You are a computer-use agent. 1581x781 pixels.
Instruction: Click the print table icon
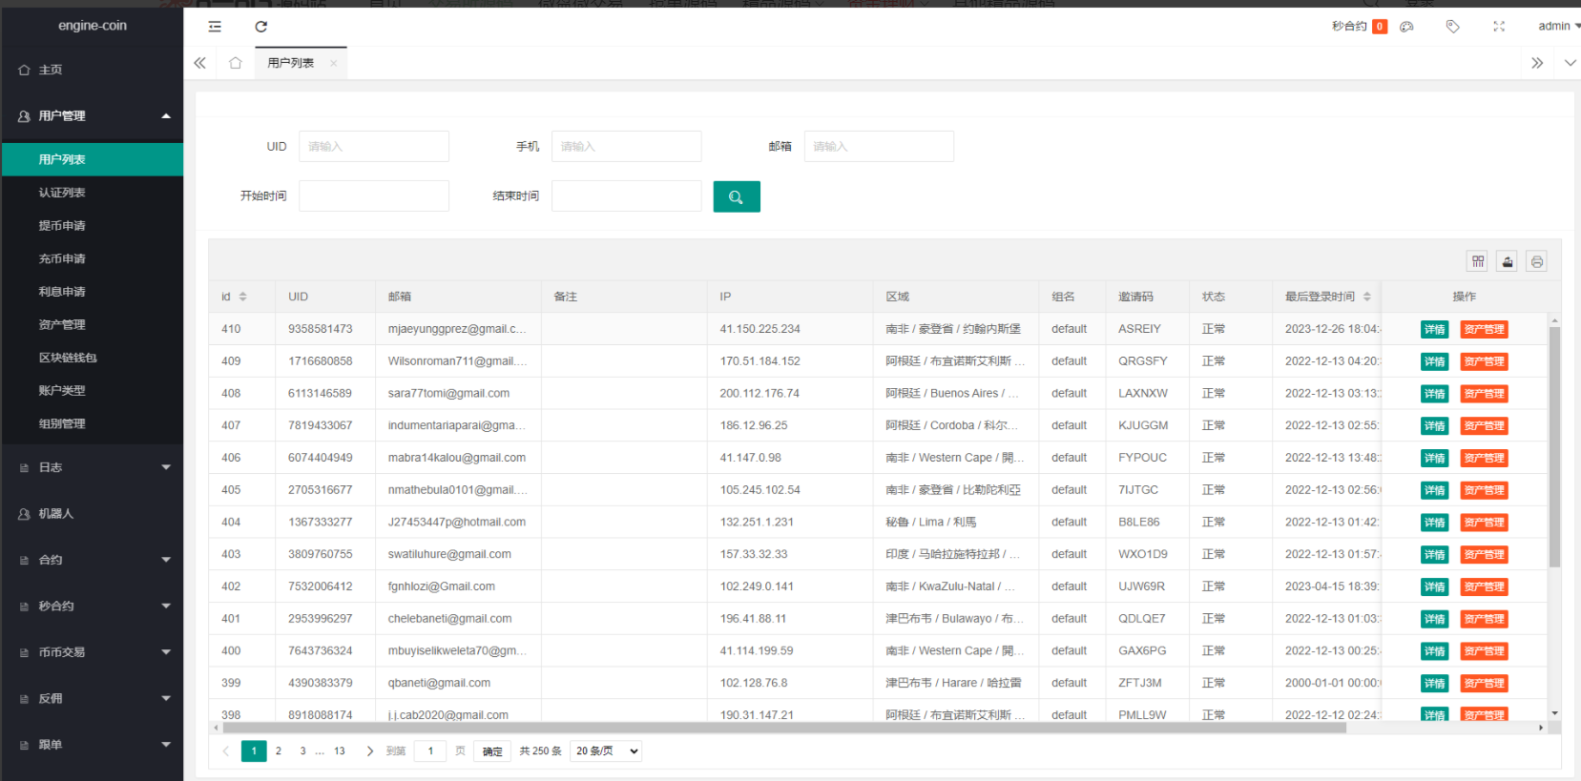click(x=1536, y=261)
